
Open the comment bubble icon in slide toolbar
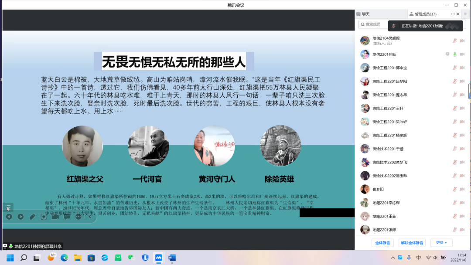pyautogui.click(x=67, y=217)
